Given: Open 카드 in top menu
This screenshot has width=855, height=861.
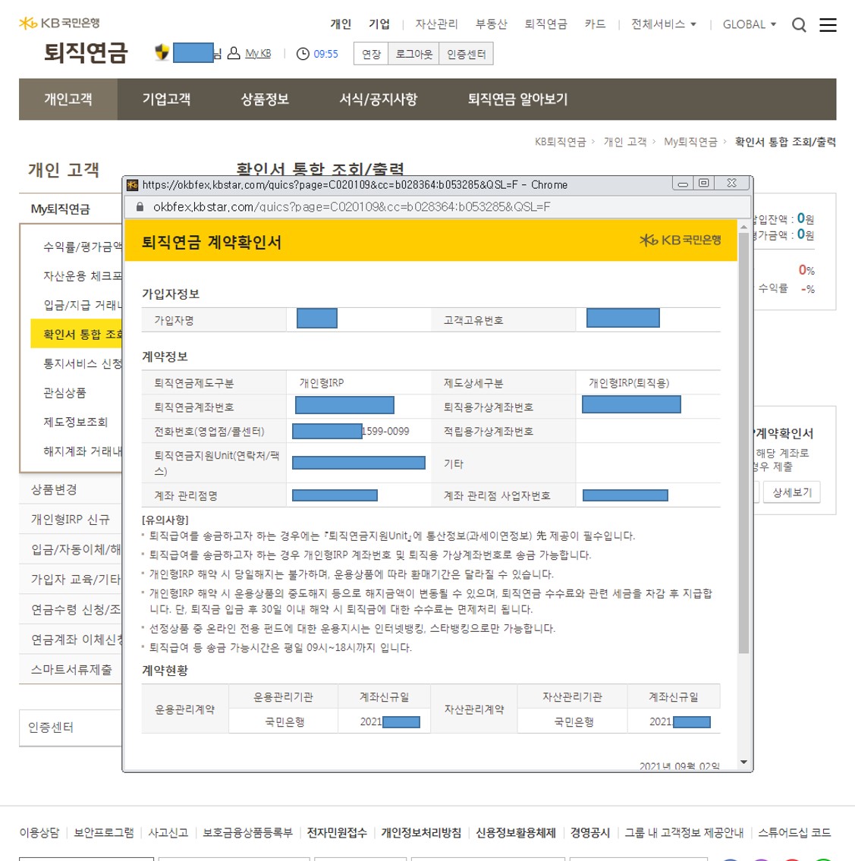Looking at the screenshot, I should [x=595, y=24].
